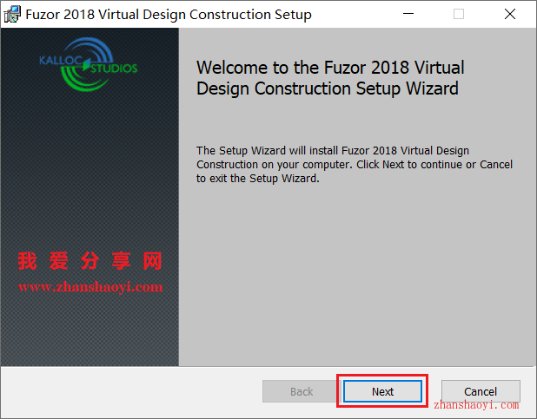Click the Setup Wizard description paragraph
537x419 pixels.
pyautogui.click(x=355, y=165)
